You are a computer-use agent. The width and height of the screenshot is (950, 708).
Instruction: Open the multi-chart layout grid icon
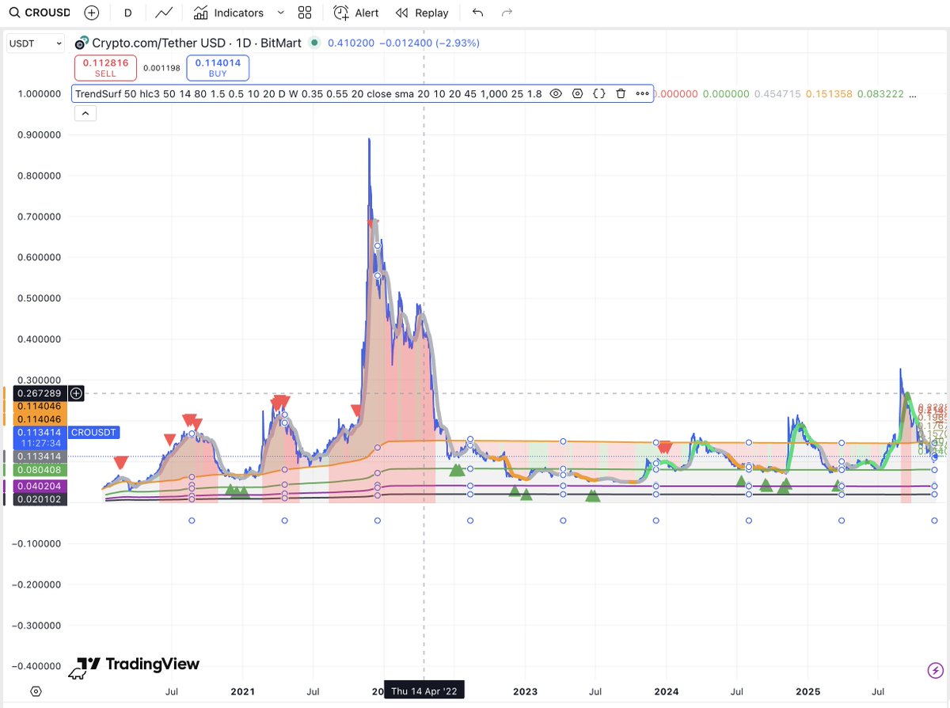pos(305,13)
